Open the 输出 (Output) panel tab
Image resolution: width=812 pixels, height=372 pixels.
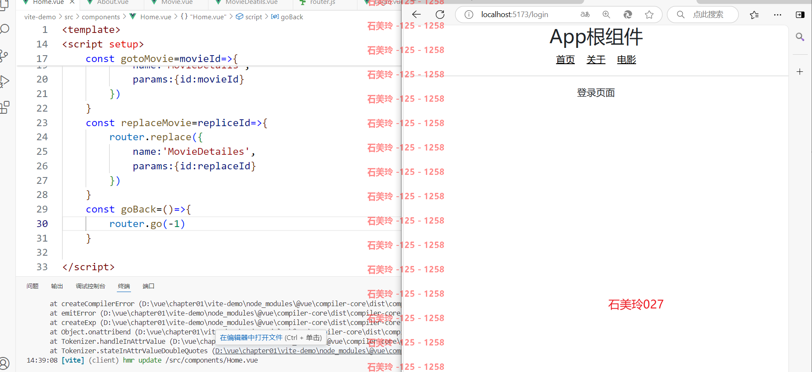[57, 286]
